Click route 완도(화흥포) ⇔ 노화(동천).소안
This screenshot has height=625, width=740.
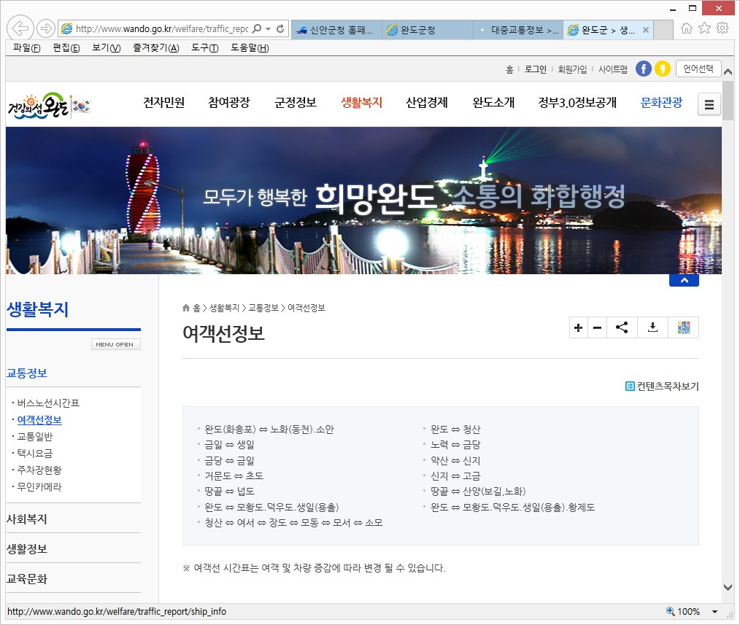click(269, 430)
